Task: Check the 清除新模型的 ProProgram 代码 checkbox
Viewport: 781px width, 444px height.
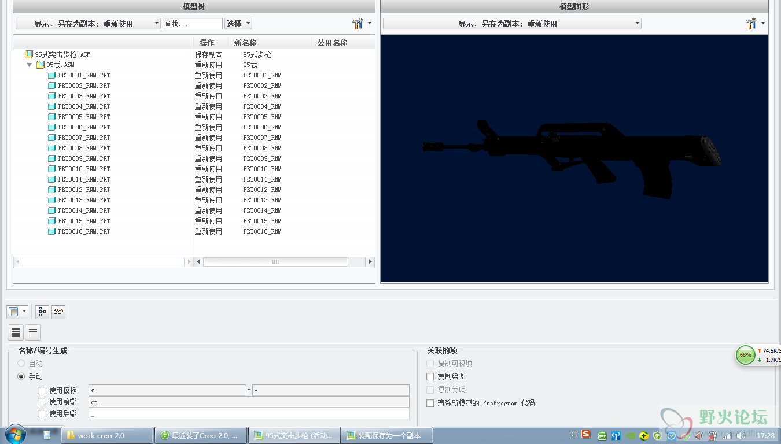Action: (430, 403)
